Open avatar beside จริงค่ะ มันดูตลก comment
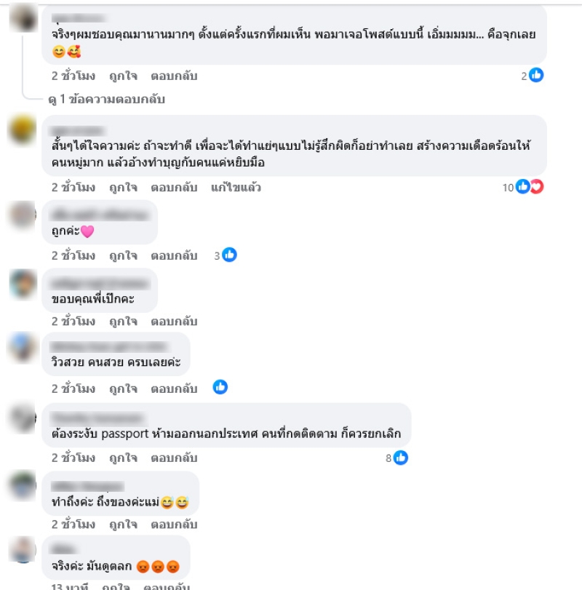The image size is (582, 590). [x=23, y=549]
